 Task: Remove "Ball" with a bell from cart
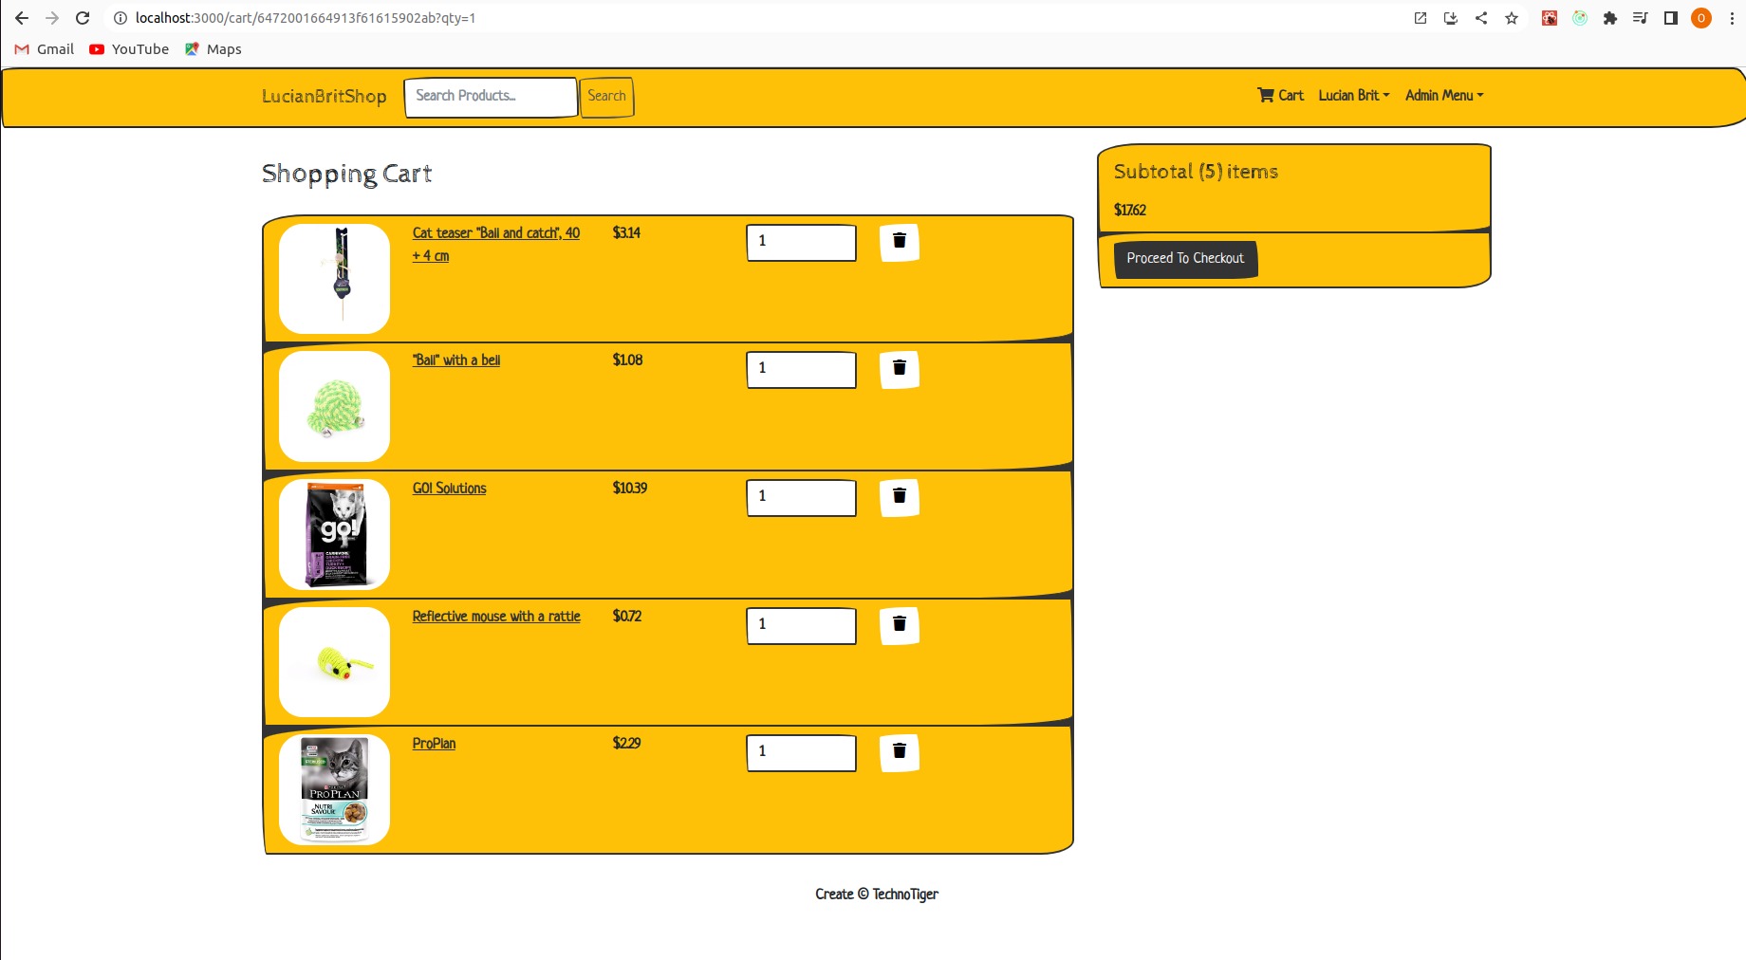coord(899,369)
